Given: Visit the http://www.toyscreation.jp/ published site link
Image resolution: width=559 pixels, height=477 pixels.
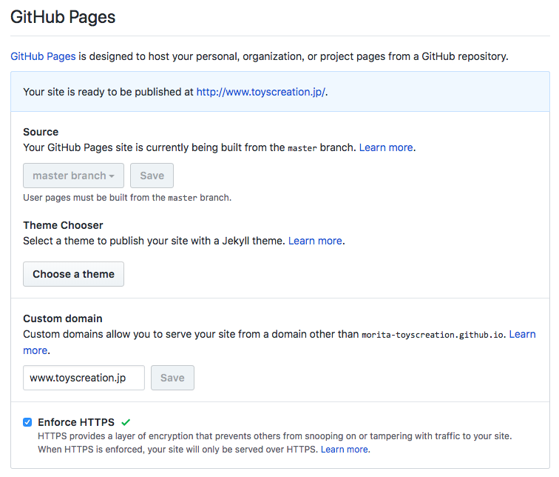Looking at the screenshot, I should coord(260,92).
